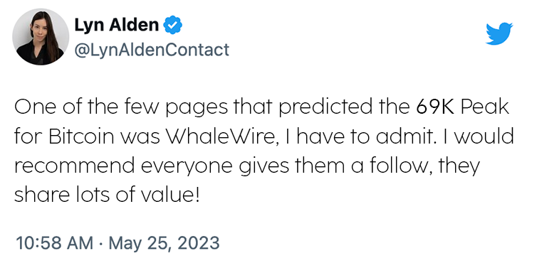Click the closing line "share lots of value!"
The height and width of the screenshot is (258, 537).
(107, 195)
